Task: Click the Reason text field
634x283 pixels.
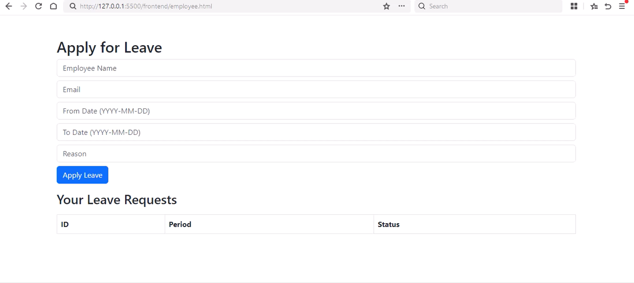Action: tap(316, 154)
